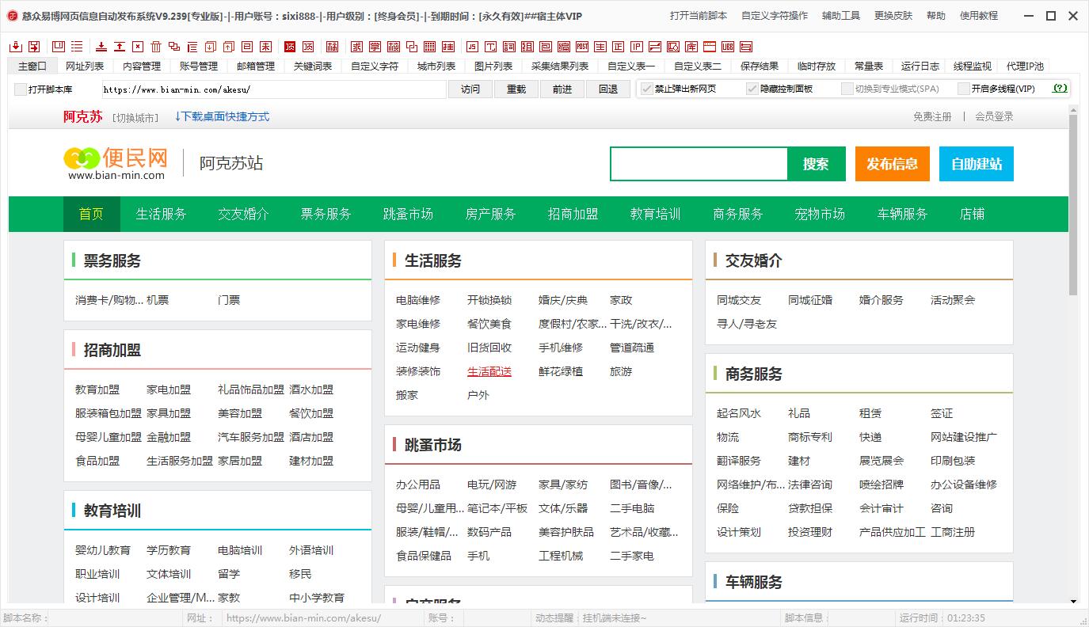Click the 下载桌面快捷方式 link
Viewport: 1089px width, 627px height.
point(222,116)
